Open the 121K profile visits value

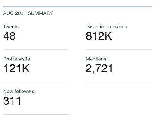pyautogui.click(x=16, y=68)
